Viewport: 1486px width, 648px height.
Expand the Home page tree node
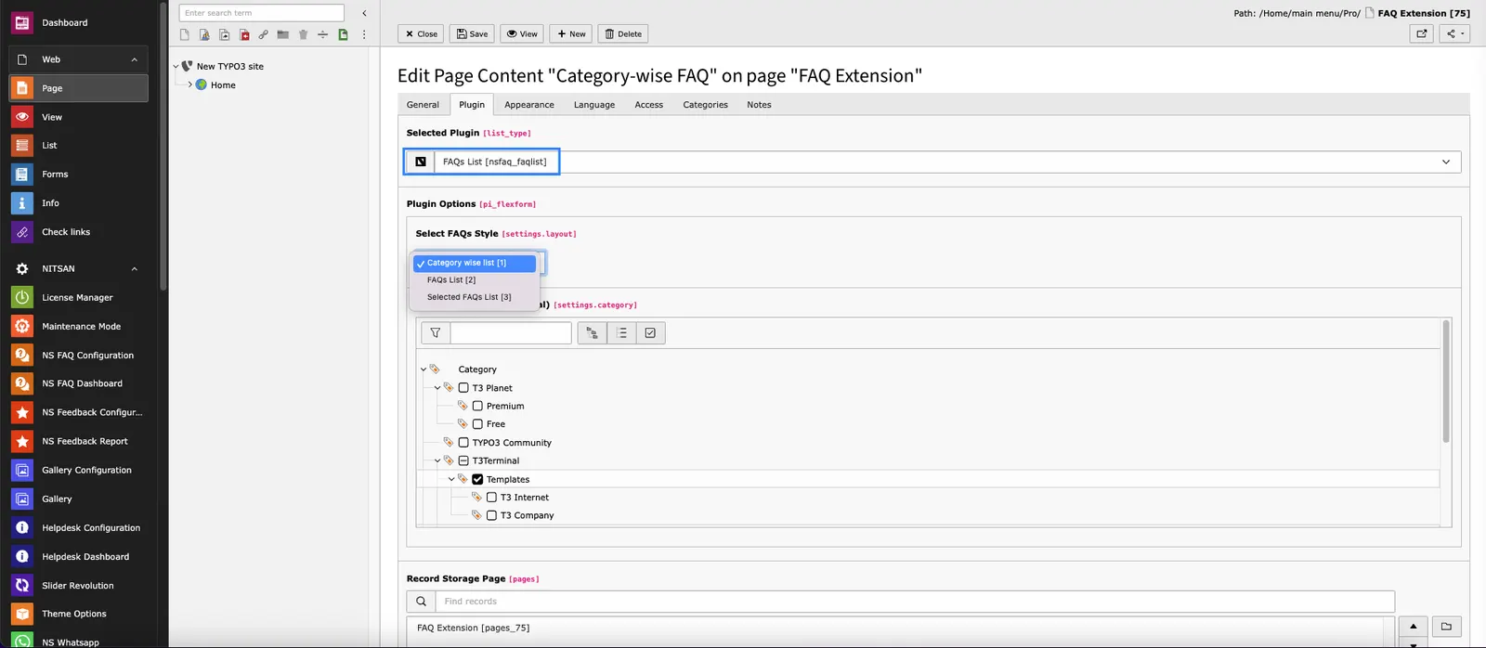pyautogui.click(x=190, y=84)
